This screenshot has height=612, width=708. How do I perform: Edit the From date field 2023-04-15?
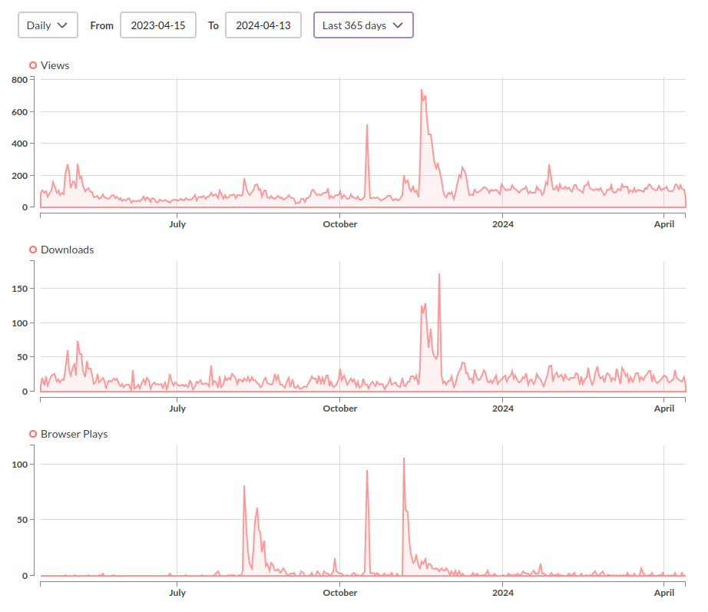click(158, 25)
